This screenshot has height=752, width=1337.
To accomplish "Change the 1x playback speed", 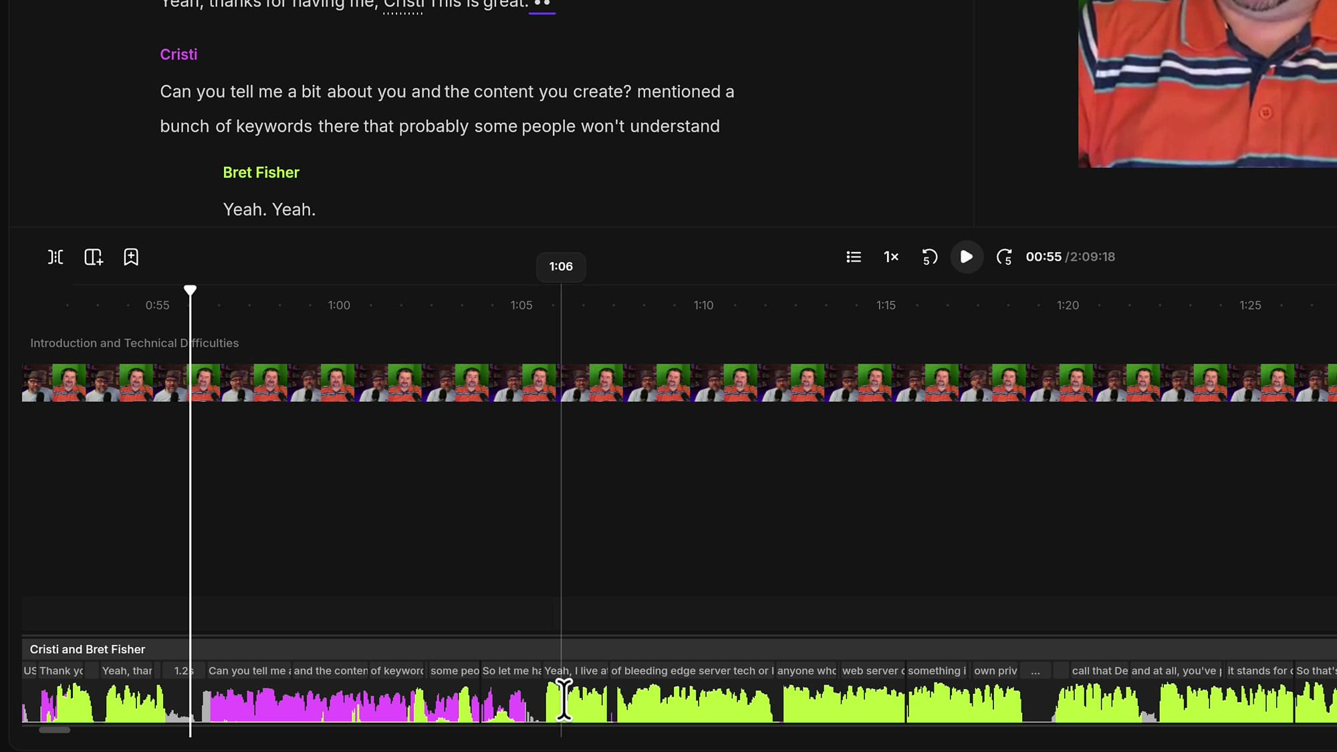I will point(891,257).
